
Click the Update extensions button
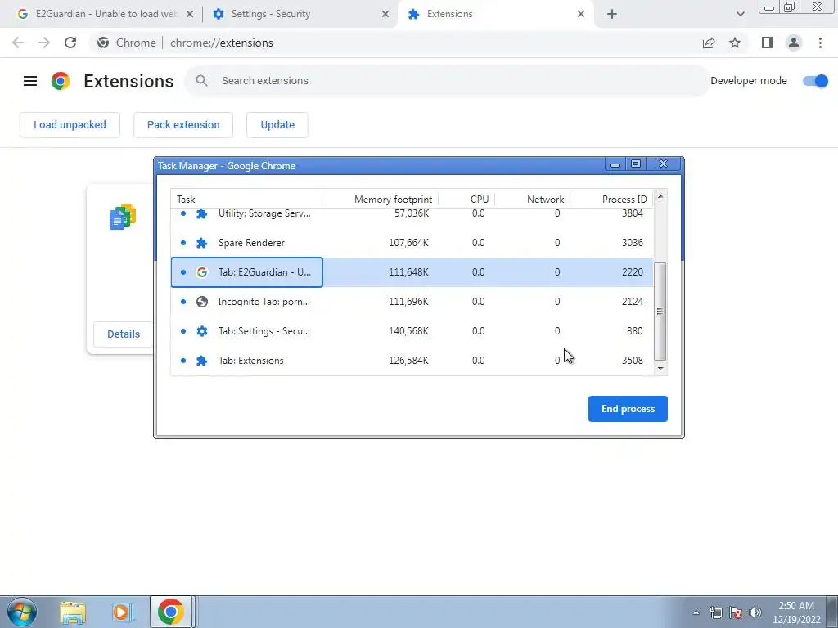[277, 125]
